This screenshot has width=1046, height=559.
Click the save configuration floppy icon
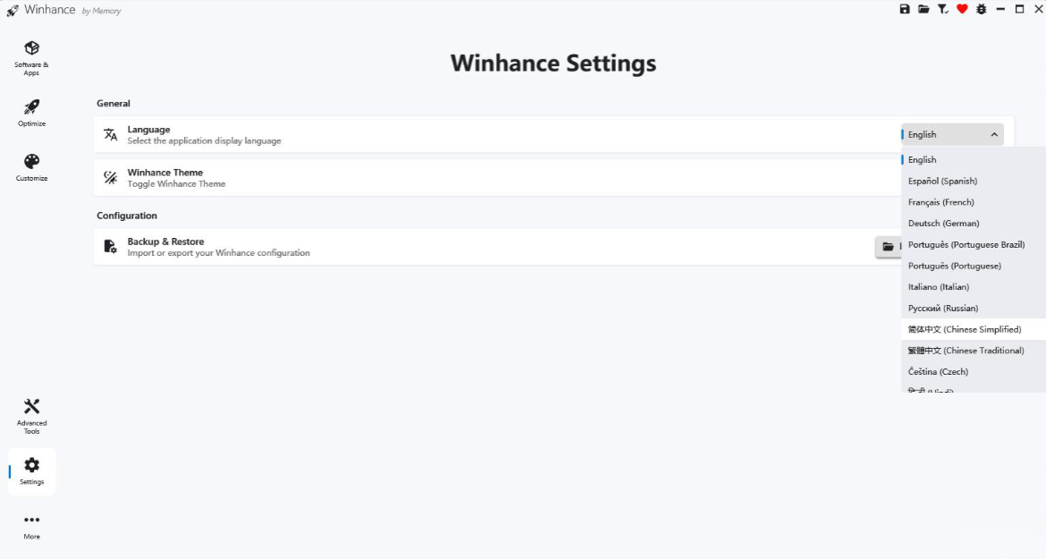click(905, 9)
